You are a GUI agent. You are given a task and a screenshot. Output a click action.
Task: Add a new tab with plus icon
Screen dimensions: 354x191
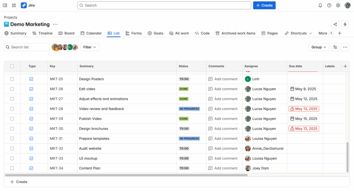[x=339, y=33]
